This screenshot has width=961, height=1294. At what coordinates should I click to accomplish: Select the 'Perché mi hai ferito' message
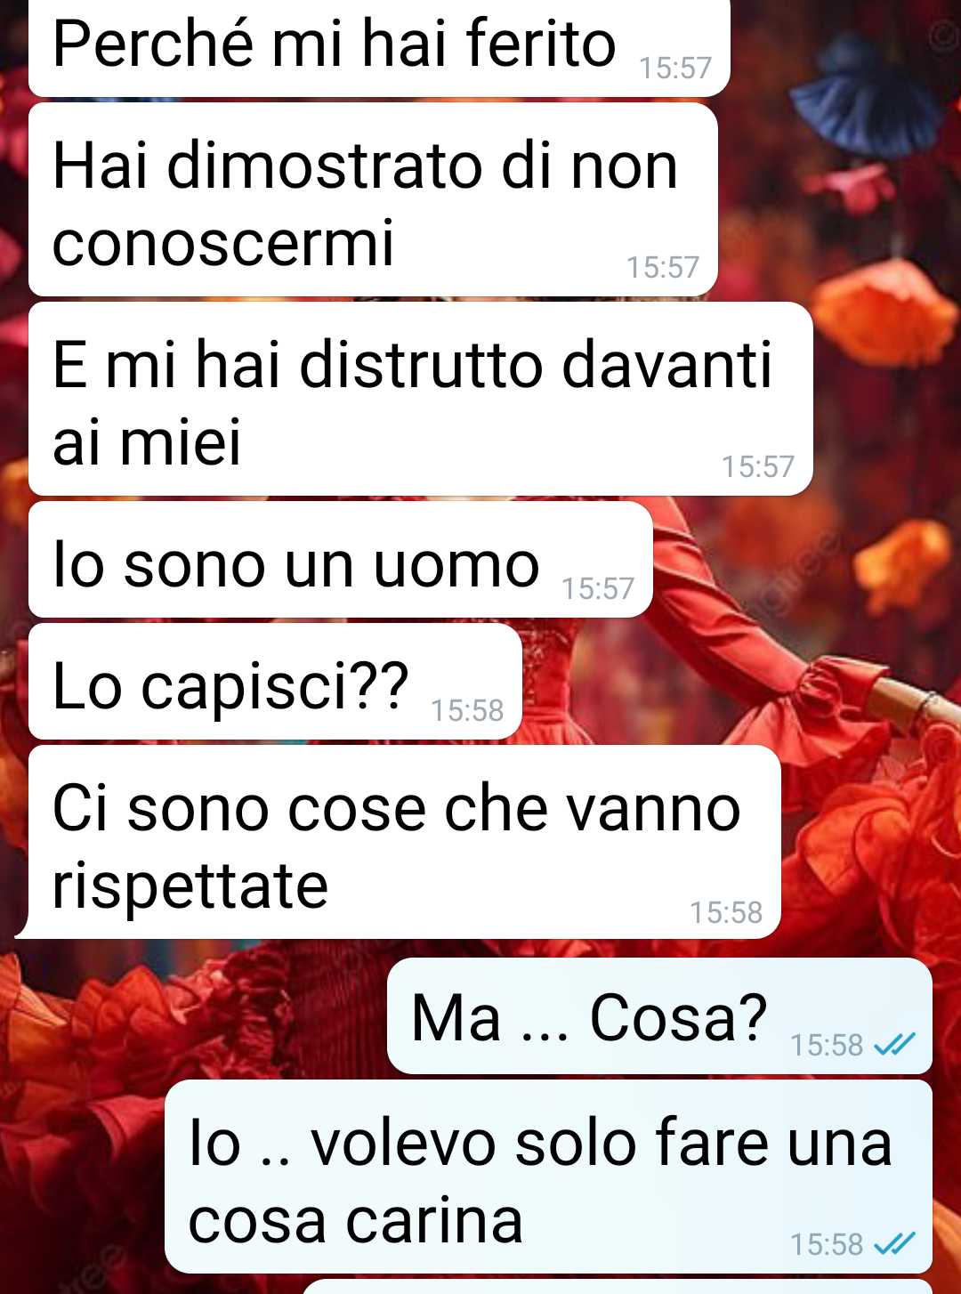pyautogui.click(x=379, y=46)
